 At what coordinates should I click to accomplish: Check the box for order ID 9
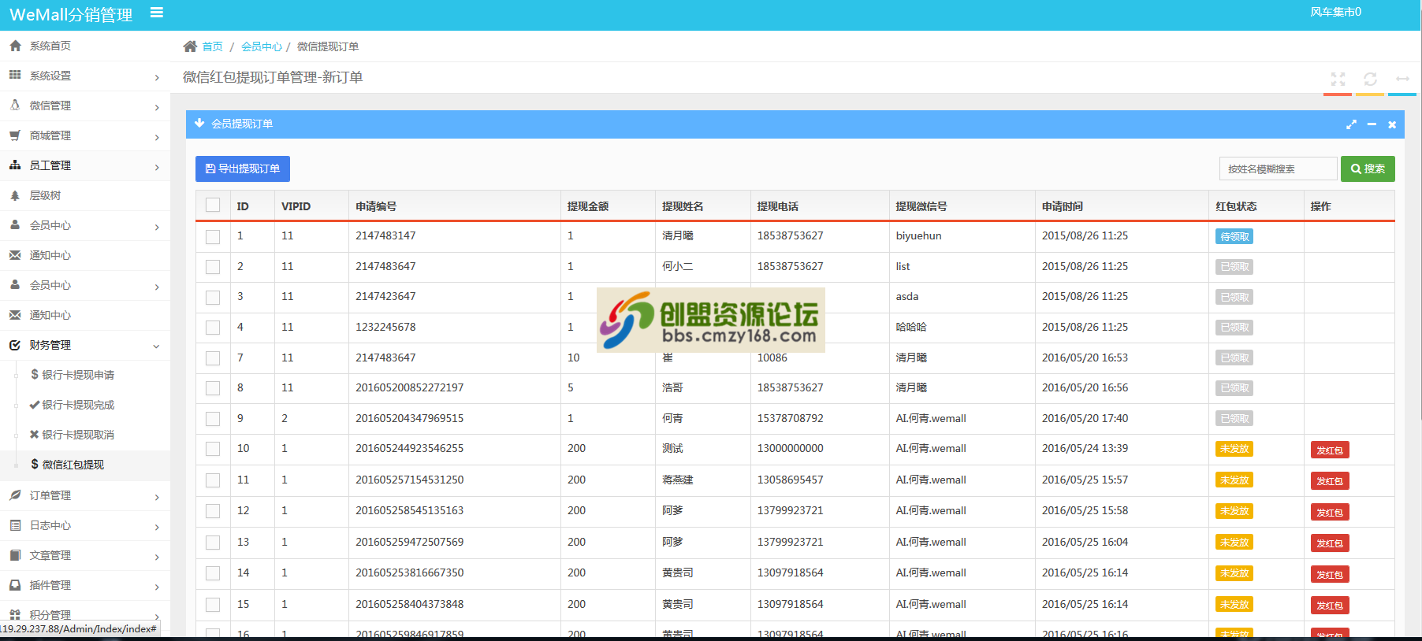(213, 419)
